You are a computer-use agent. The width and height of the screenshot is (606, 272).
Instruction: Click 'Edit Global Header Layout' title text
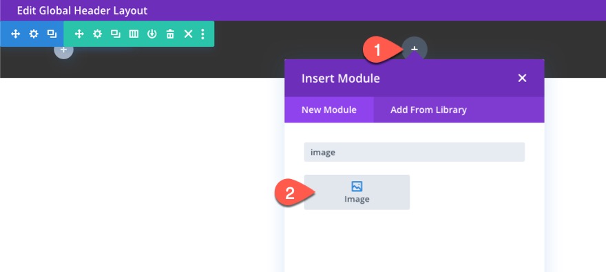[x=83, y=10]
